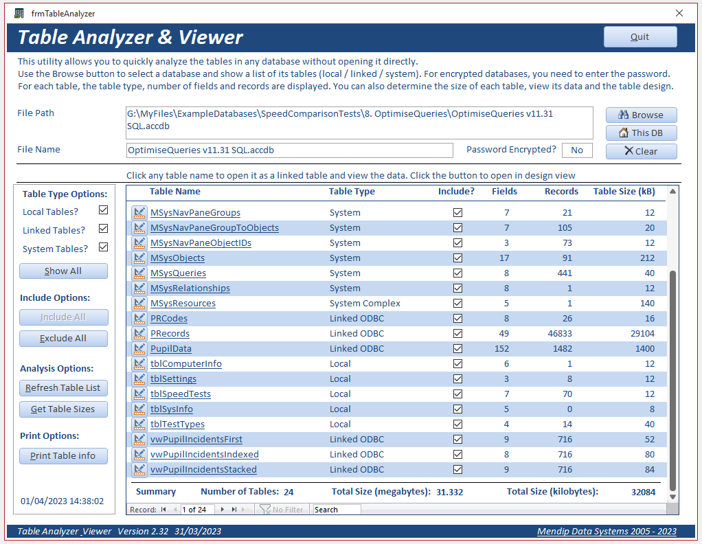Image resolution: width=702 pixels, height=544 pixels.
Task: Toggle Local Tables checkbox
Action: (x=104, y=210)
